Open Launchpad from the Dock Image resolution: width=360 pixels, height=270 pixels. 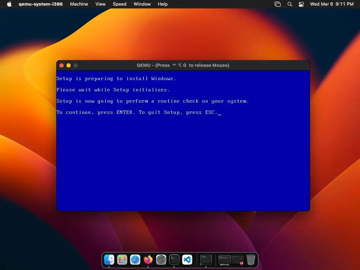coord(122,260)
